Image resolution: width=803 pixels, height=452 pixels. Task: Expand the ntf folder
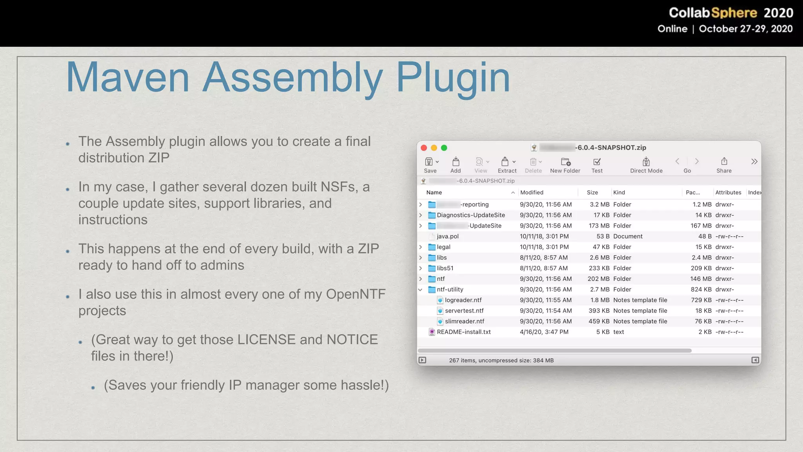point(421,279)
